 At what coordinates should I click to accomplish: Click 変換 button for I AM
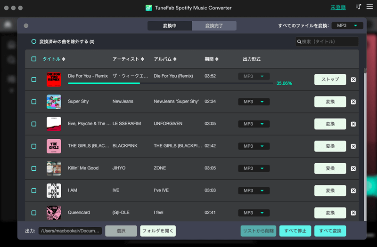330,191
